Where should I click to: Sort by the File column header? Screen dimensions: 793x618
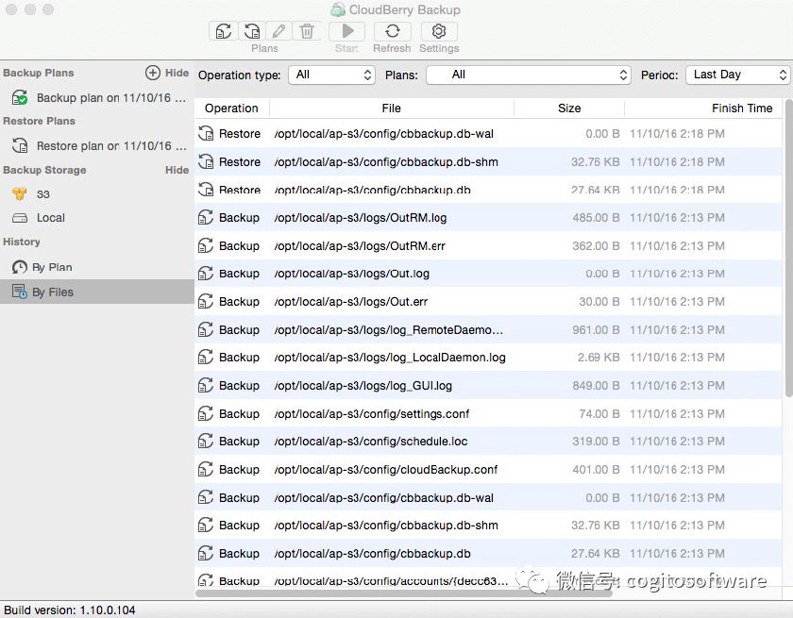click(x=392, y=109)
